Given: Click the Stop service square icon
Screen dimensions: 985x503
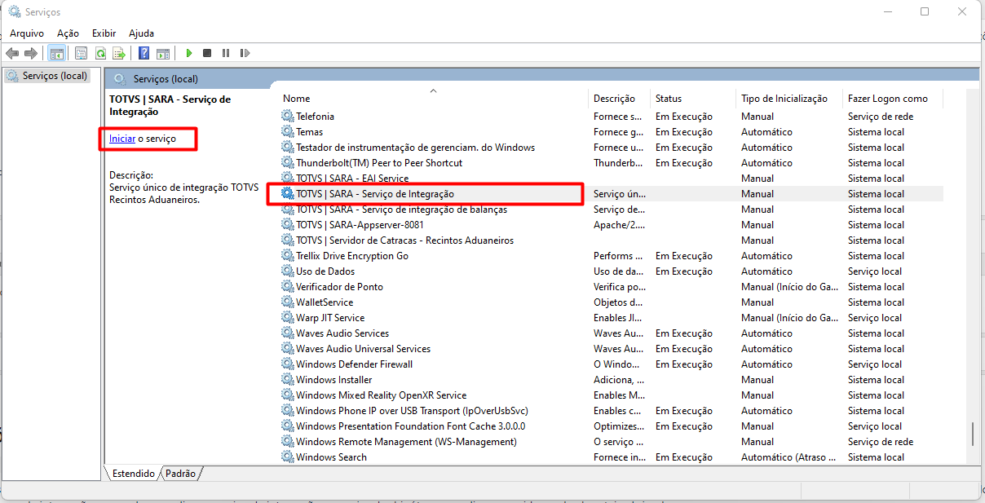Looking at the screenshot, I should (x=207, y=53).
